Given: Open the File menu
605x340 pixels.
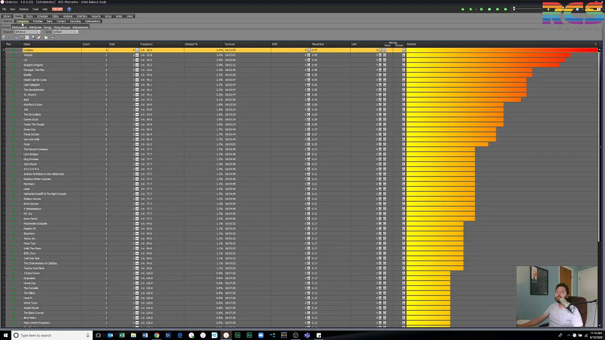Looking at the screenshot, I should [x=4, y=9].
